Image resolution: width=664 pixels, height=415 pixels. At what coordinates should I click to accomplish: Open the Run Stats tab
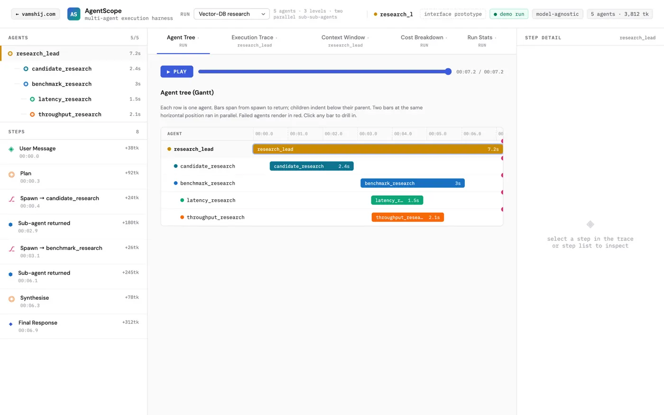click(x=482, y=41)
